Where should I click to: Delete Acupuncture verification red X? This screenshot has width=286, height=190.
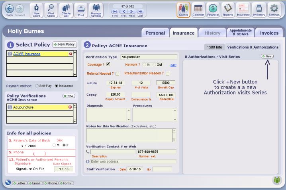click(70, 107)
